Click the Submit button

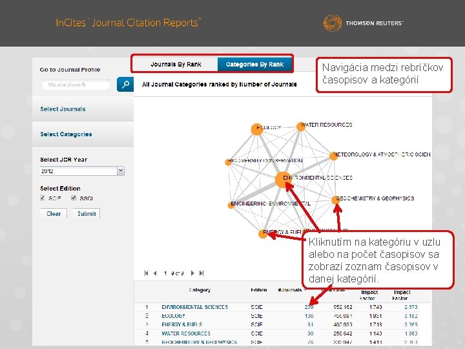tap(87, 213)
